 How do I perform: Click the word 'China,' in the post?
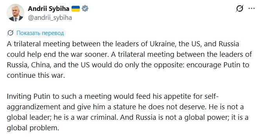click(41, 65)
